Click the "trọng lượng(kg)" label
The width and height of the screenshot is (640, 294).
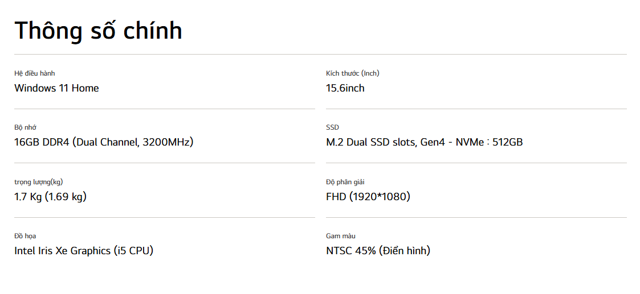click(x=38, y=182)
